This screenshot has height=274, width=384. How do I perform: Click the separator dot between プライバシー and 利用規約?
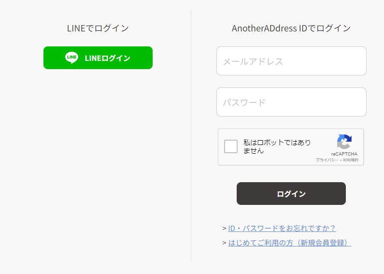pyautogui.click(x=341, y=160)
